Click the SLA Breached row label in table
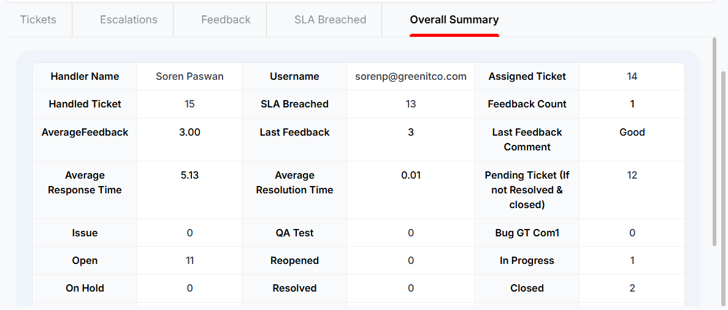 pos(294,104)
